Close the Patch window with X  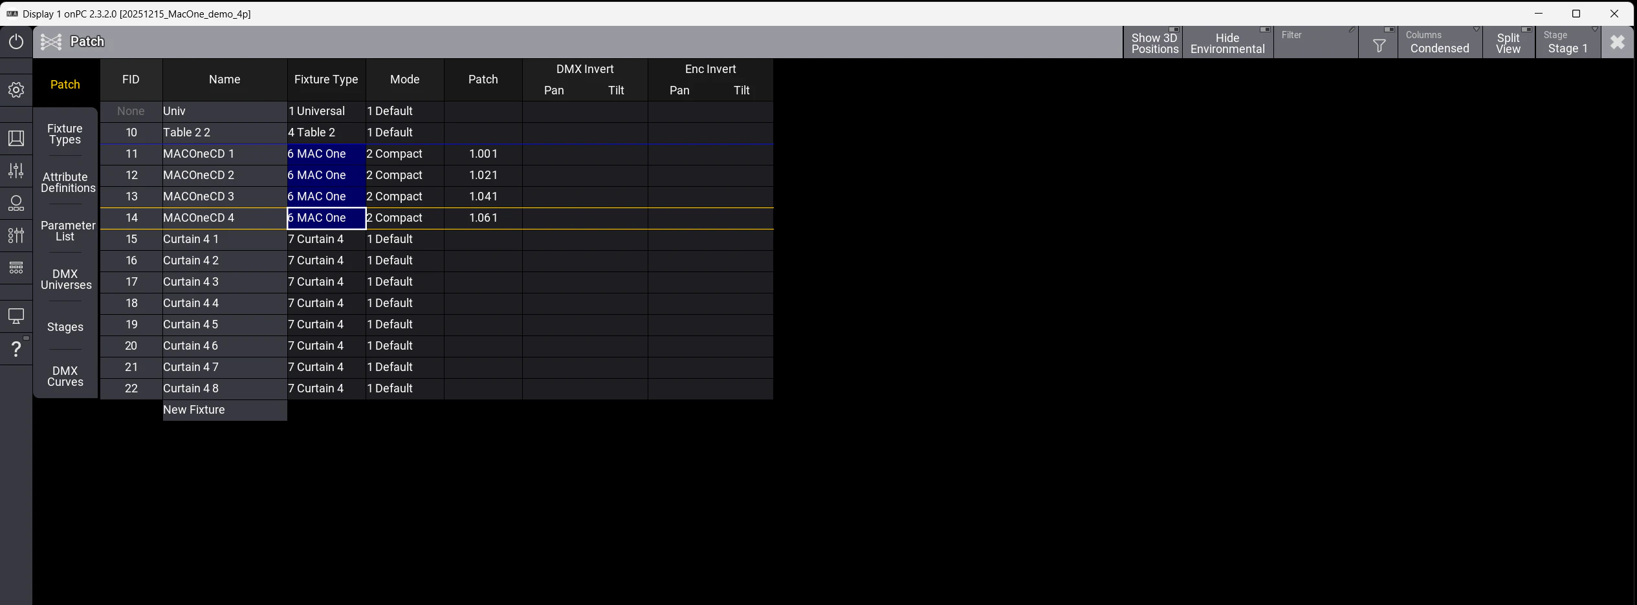1617,43
